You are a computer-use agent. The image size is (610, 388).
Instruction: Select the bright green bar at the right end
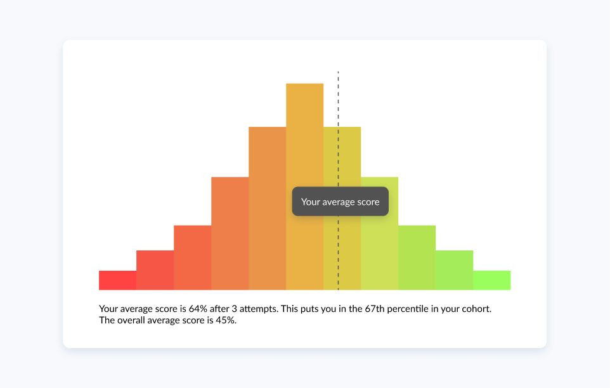point(491,280)
